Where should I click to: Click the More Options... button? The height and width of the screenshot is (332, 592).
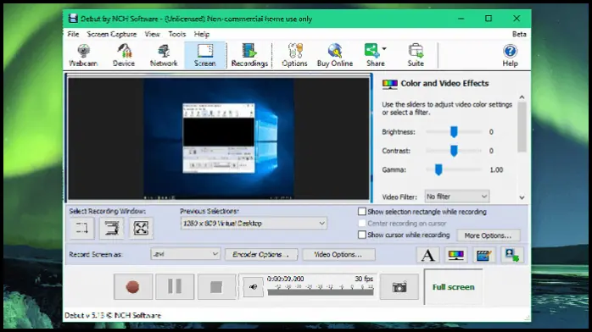489,235
